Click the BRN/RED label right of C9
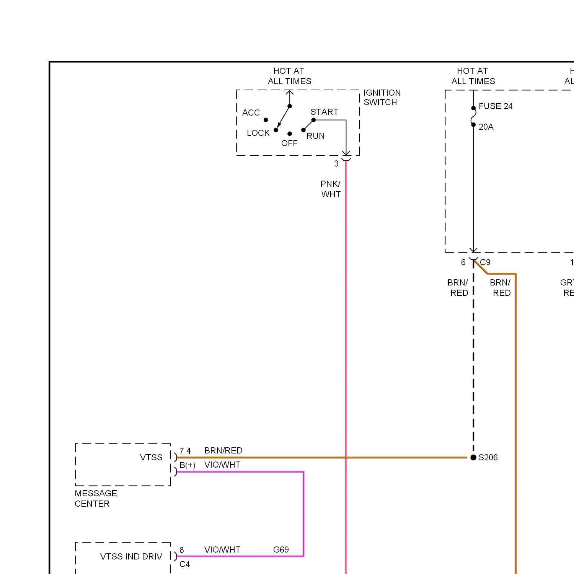This screenshot has height=574, width=574. [x=501, y=287]
